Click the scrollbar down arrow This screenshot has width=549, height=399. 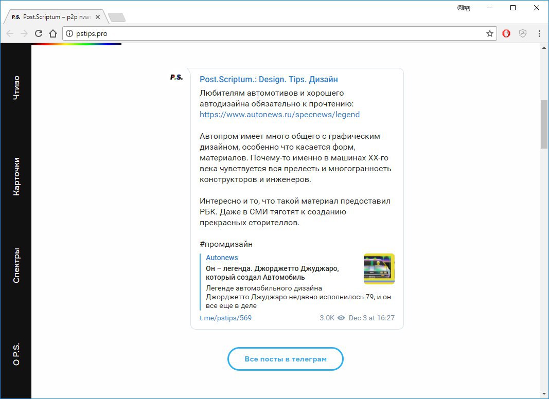pos(544,393)
